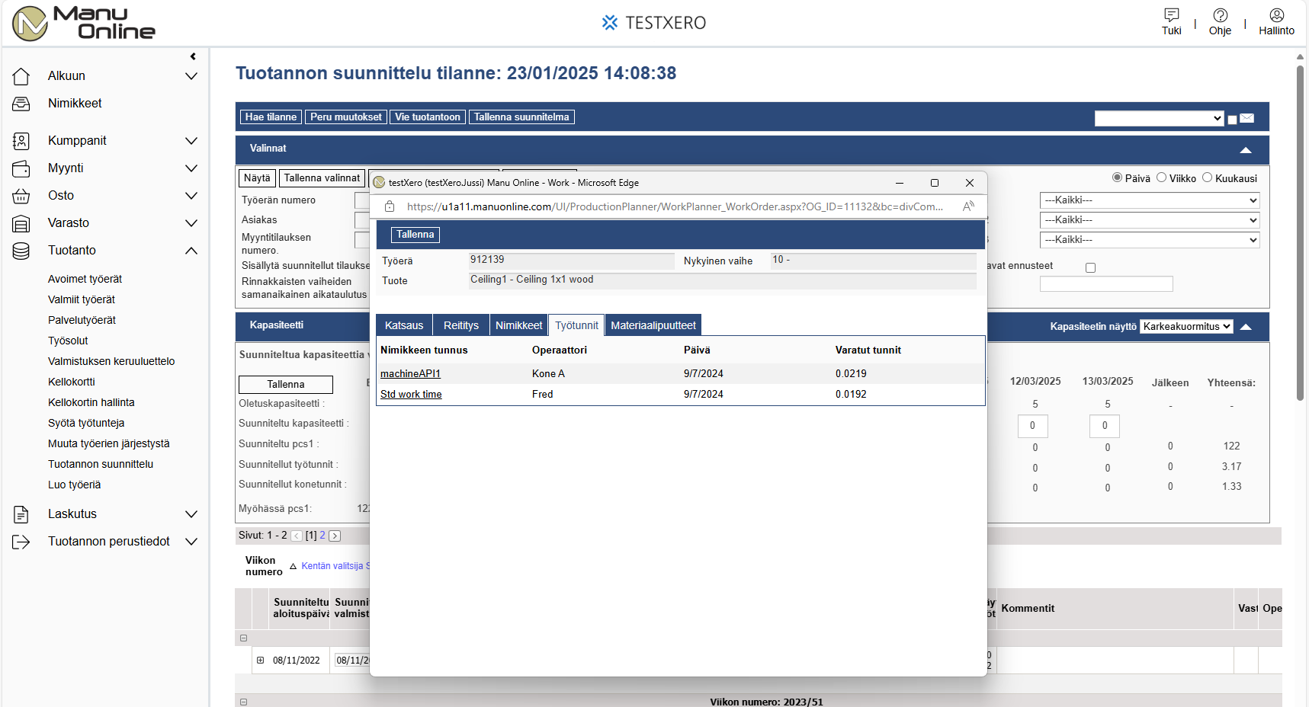Open the first ---Kaikki--- dropdown
1309x707 pixels.
(x=1150, y=200)
